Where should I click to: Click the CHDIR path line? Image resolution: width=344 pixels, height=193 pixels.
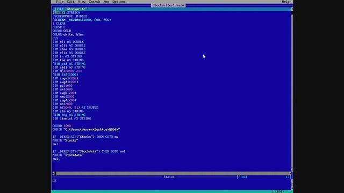point(86,129)
